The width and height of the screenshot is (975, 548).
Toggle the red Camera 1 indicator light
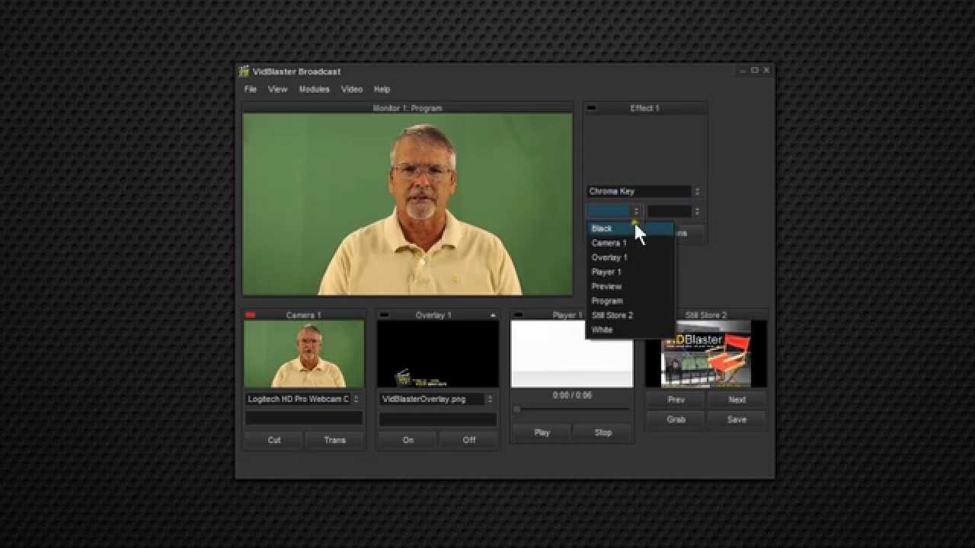pyautogui.click(x=250, y=315)
